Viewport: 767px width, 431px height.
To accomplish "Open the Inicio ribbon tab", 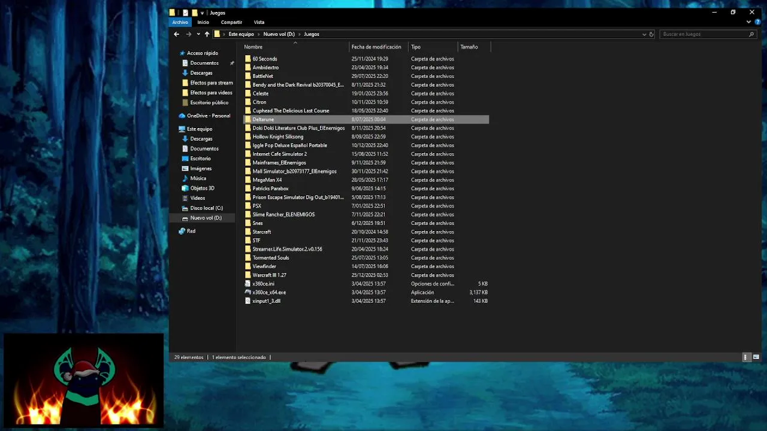I will click(x=203, y=22).
